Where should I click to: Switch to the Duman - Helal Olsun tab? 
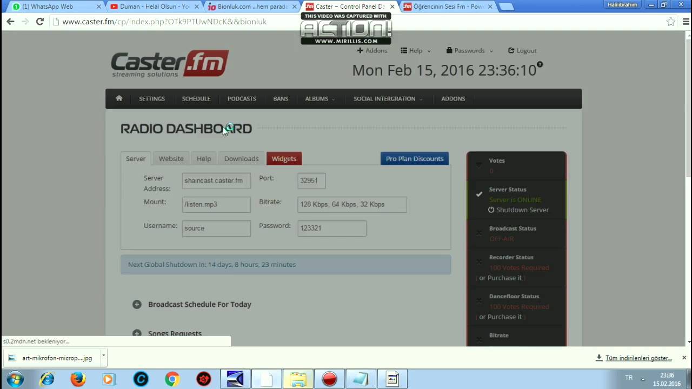tap(154, 6)
